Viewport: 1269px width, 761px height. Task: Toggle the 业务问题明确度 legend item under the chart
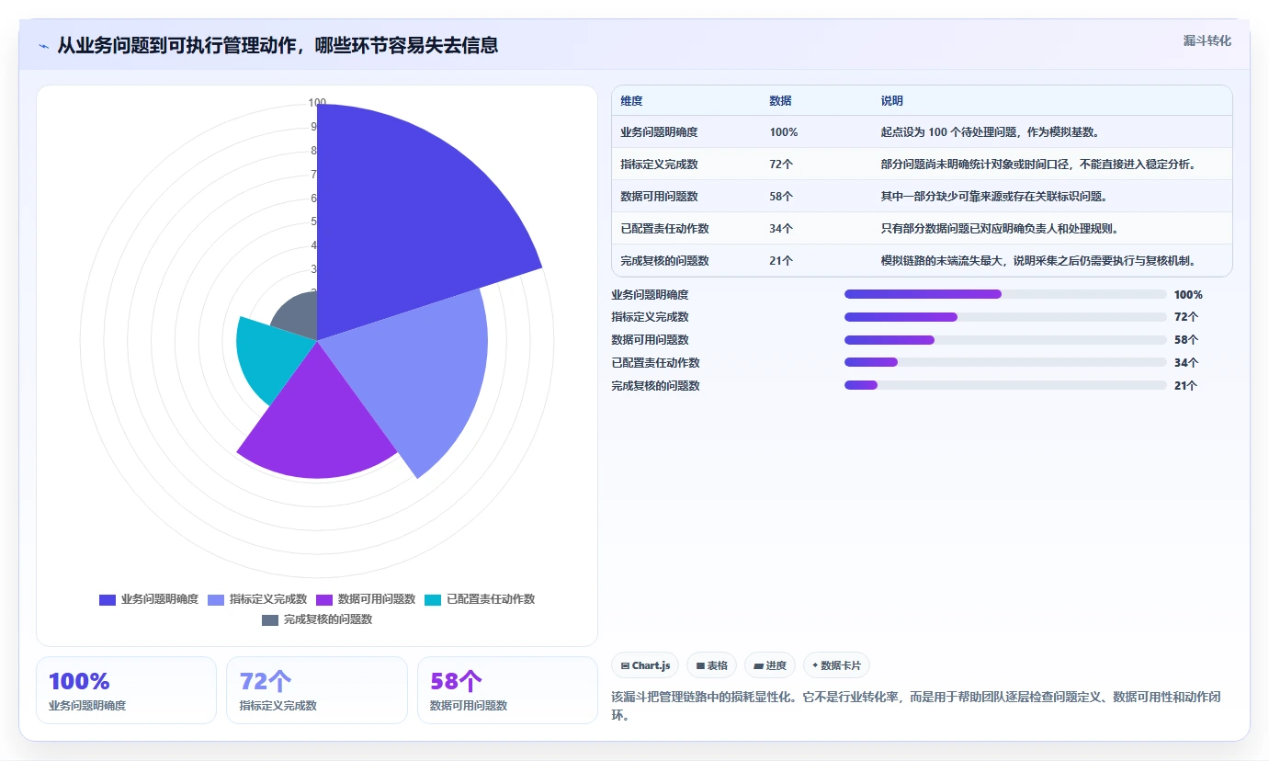coord(149,599)
